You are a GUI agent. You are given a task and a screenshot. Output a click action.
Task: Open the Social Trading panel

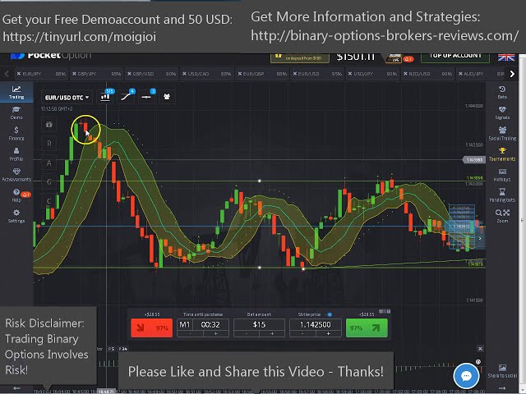[x=502, y=133]
